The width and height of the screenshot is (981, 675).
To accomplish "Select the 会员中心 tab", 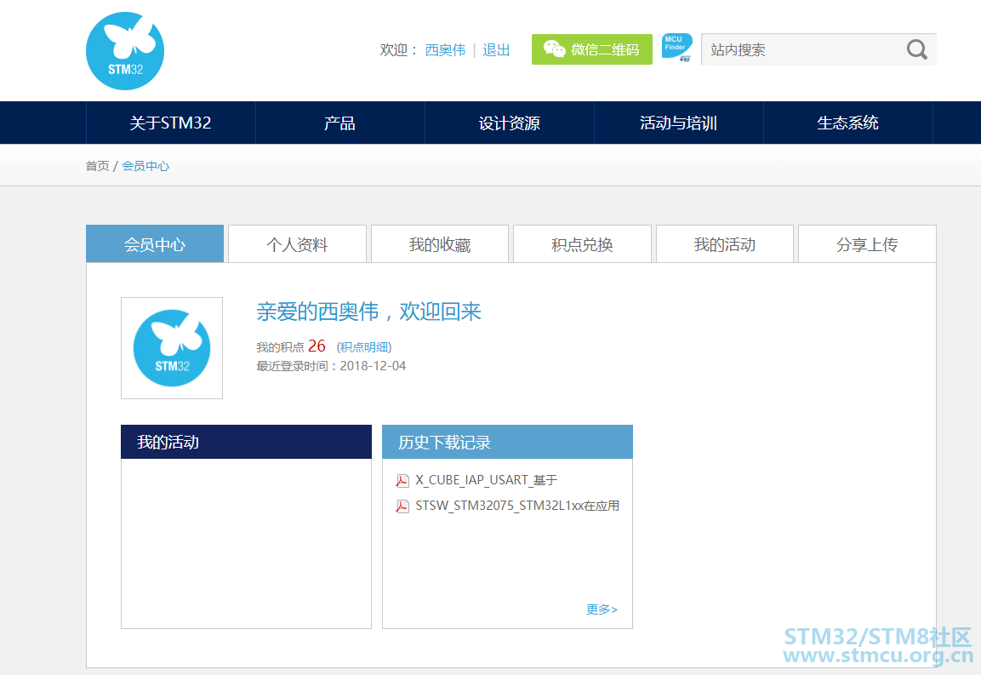I will [x=155, y=244].
